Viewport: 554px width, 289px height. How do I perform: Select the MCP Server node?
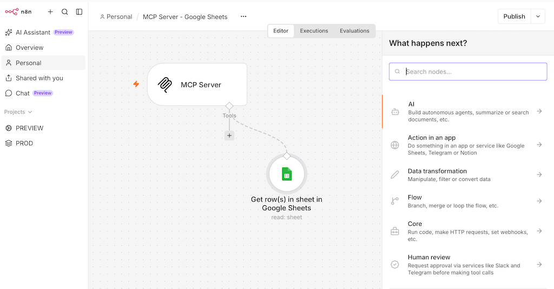[197, 85]
